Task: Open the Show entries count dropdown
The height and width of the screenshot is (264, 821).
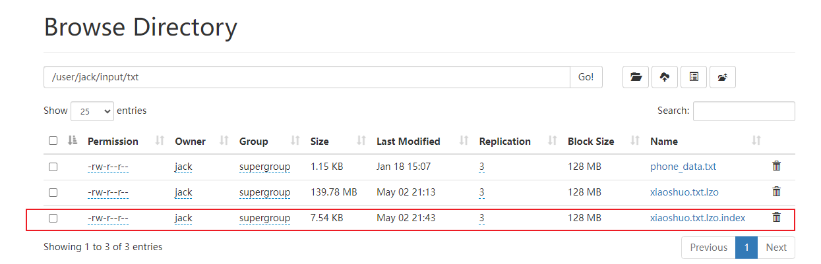Action: tap(92, 111)
